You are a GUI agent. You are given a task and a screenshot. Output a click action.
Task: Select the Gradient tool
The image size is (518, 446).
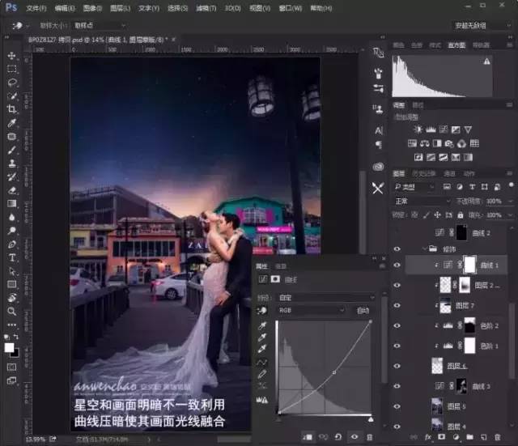[12, 204]
